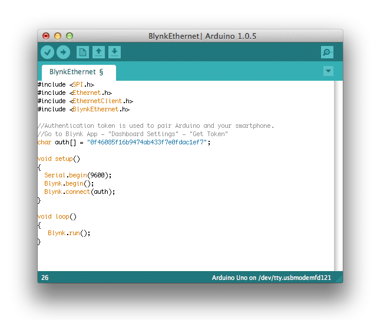Click the "Serial.begin(9600);" line
This screenshot has height=320, width=377.
click(78, 175)
